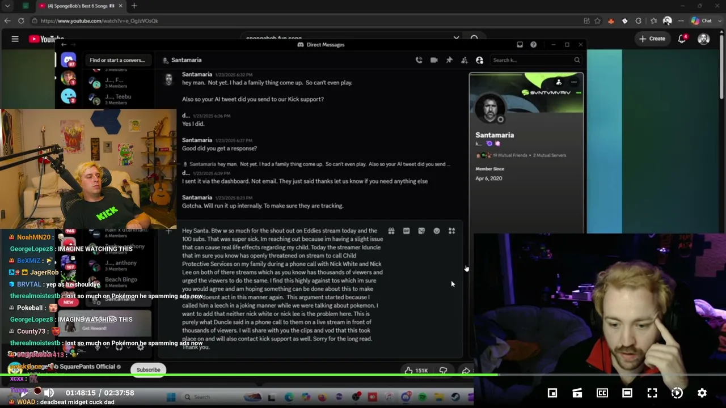Open Steam from the taskbar
This screenshot has width=726, height=408.
point(455,397)
